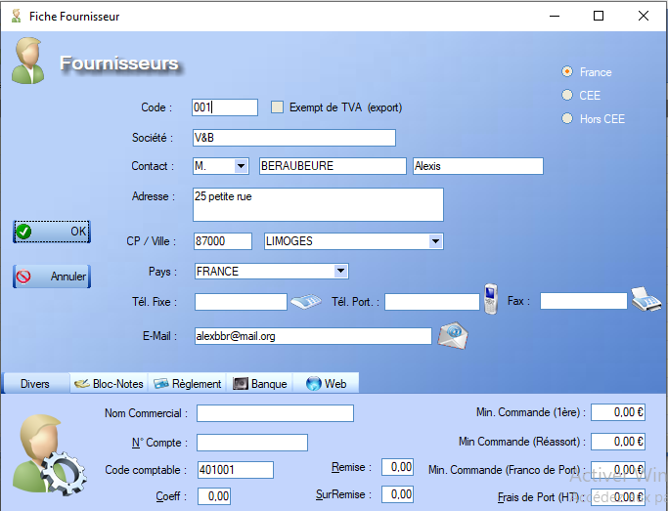The width and height of the screenshot is (668, 511).
Task: Open the civility dropdown showing M.
Action: (x=241, y=166)
